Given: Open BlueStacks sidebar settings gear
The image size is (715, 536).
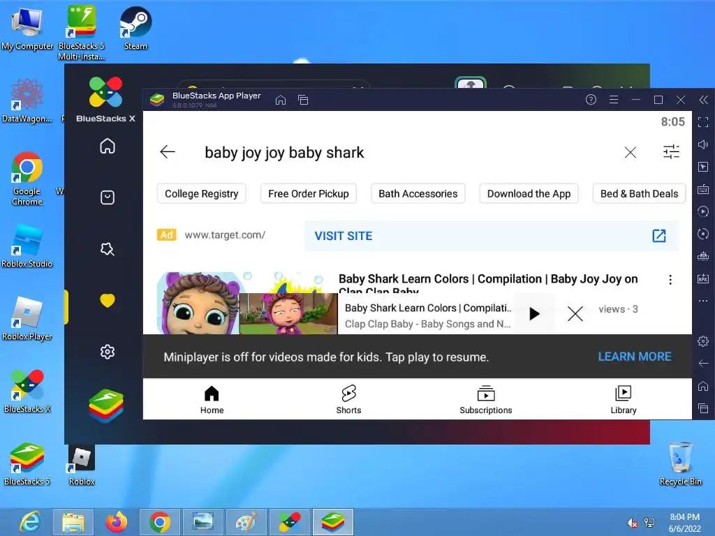Looking at the screenshot, I should tap(703, 341).
